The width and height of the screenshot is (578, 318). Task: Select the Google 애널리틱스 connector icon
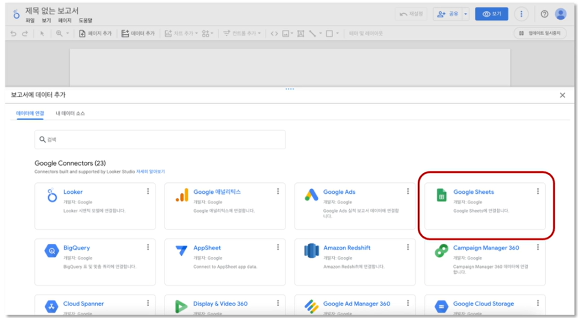pyautogui.click(x=182, y=195)
